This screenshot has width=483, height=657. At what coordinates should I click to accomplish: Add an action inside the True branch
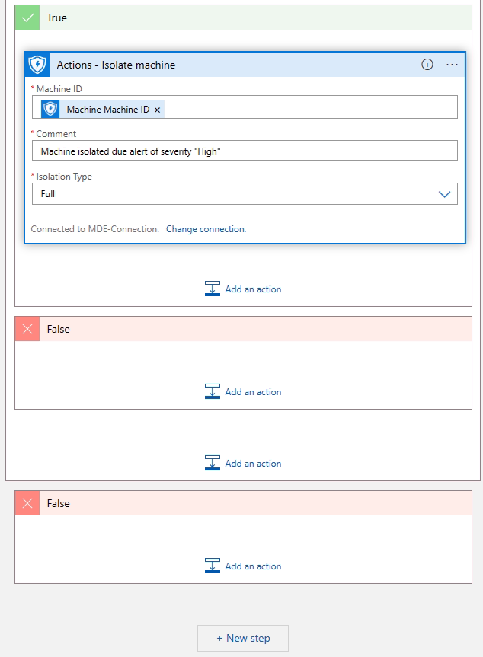tap(243, 289)
